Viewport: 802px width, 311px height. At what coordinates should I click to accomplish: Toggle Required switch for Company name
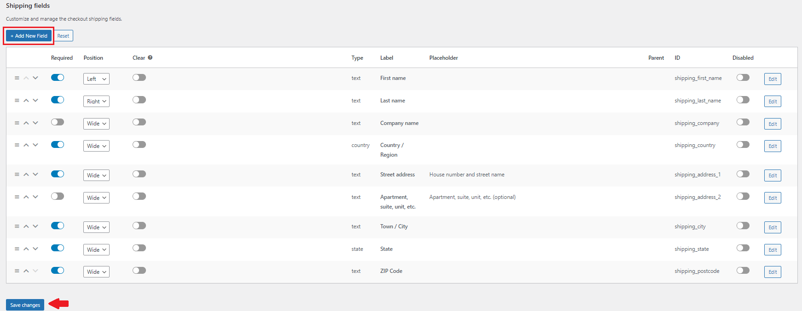pos(58,122)
